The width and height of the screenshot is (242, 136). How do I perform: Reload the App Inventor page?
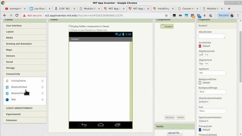coord(17,15)
